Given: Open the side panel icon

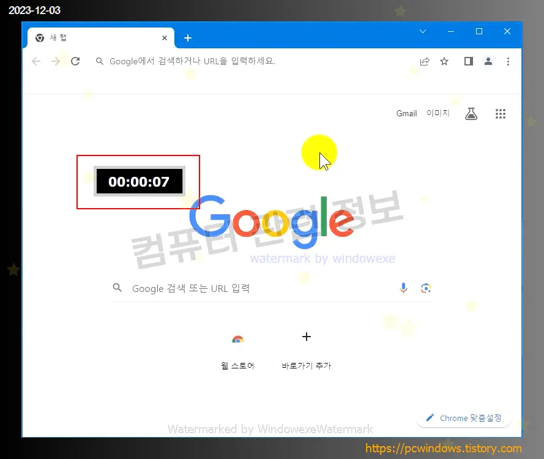Looking at the screenshot, I should click(x=469, y=61).
